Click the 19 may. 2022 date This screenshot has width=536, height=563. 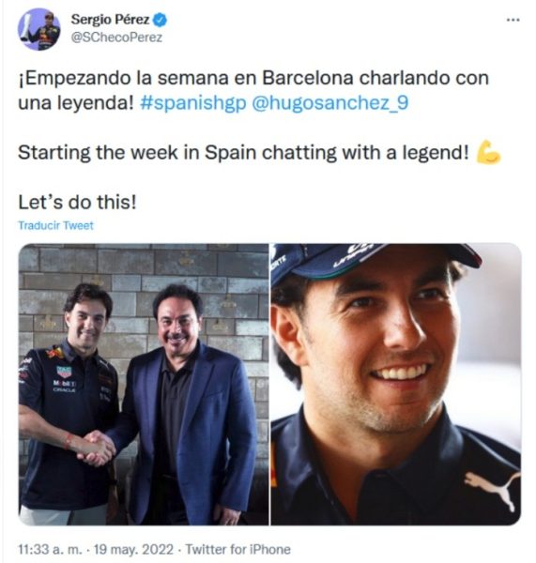[x=133, y=549]
